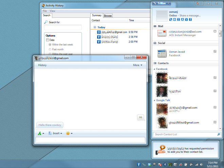Click the Dropbox tray icon
Image resolution: width=224 pixels, height=168 pixels.
[149, 165]
